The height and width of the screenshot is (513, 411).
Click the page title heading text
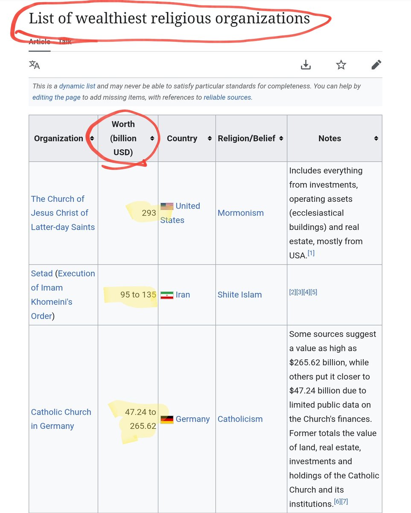pyautogui.click(x=169, y=18)
